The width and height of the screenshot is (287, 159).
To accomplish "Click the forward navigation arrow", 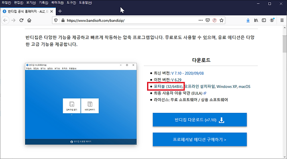I will (14, 20).
